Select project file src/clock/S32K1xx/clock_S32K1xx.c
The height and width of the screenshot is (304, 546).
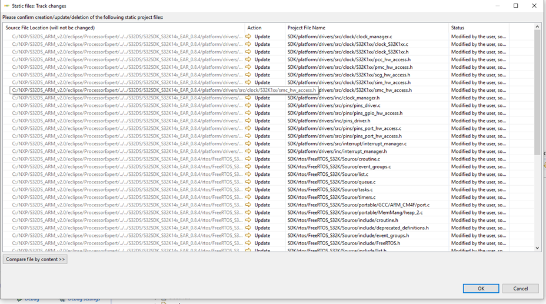[x=348, y=44]
